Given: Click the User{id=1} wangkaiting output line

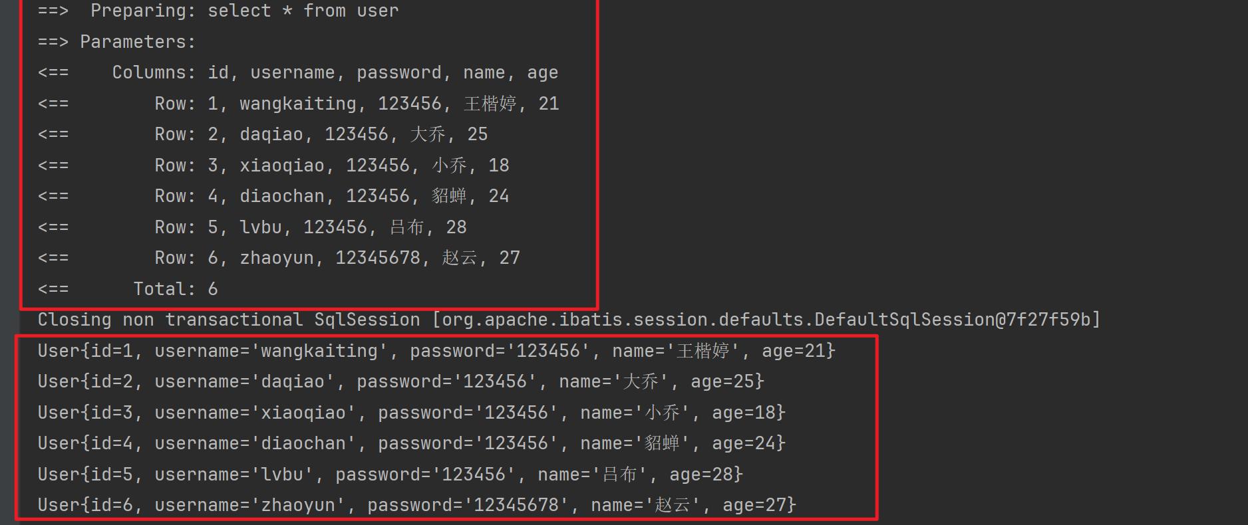Looking at the screenshot, I should [x=436, y=351].
